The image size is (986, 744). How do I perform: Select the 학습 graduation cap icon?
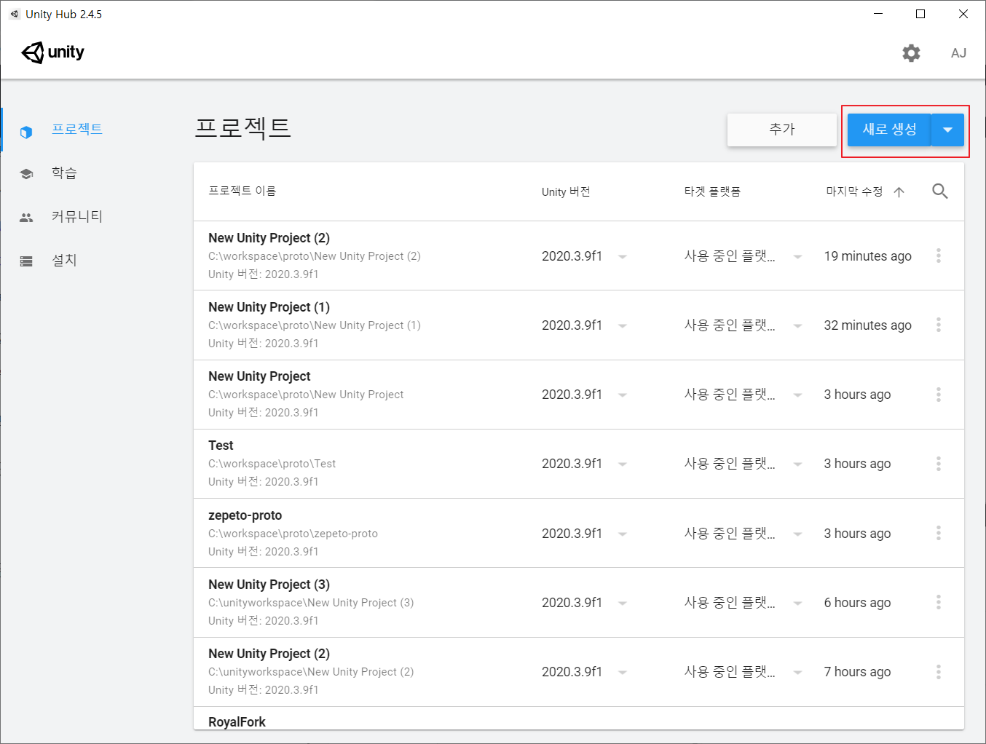(26, 173)
